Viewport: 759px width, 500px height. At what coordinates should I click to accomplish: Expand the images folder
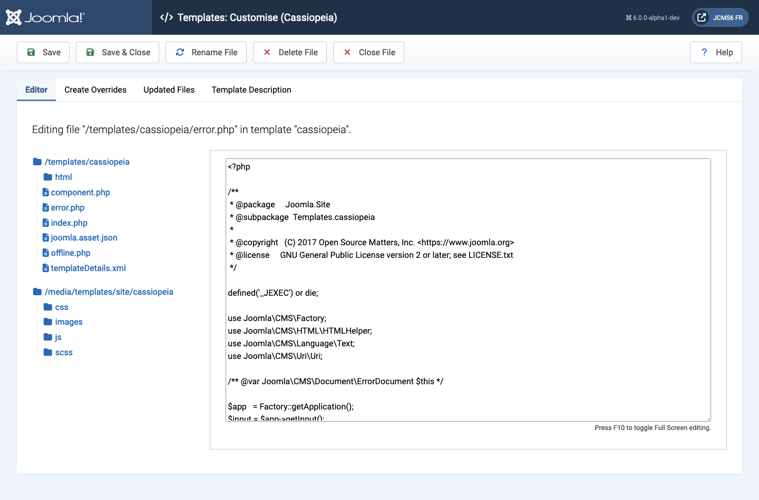pos(63,322)
